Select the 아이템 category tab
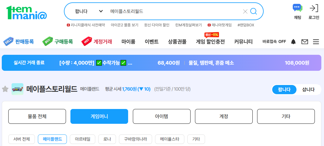324x146 pixels. pyautogui.click(x=162, y=116)
